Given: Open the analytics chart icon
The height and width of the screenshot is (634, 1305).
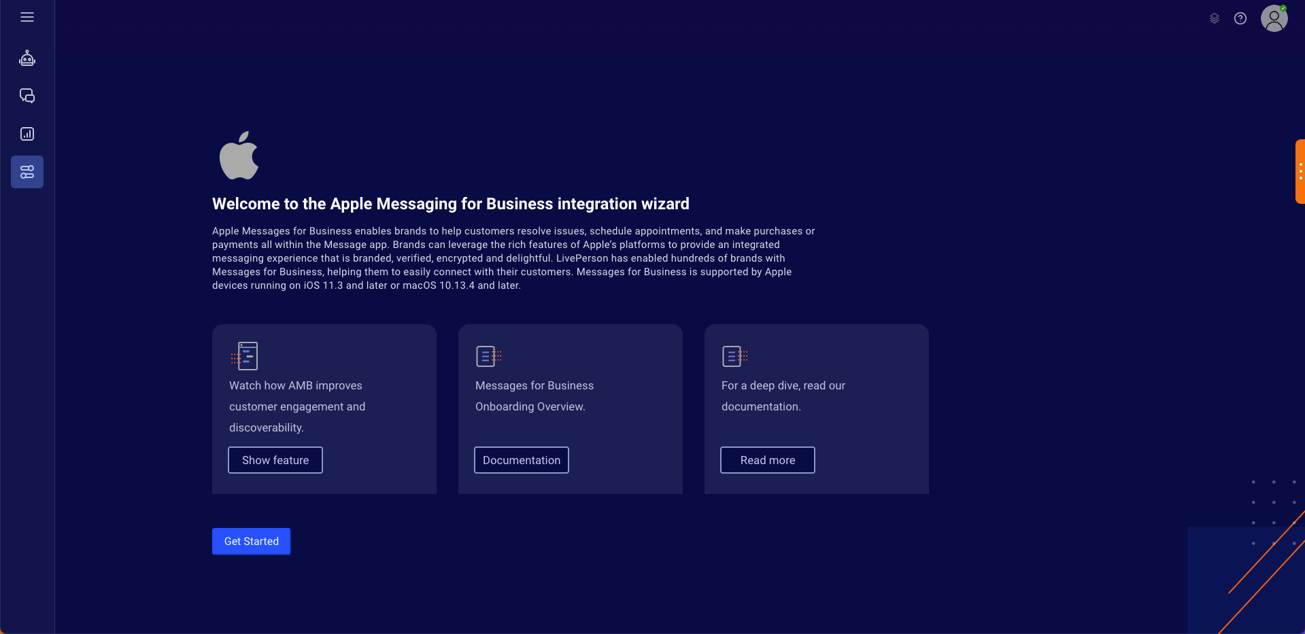Looking at the screenshot, I should click(x=27, y=134).
